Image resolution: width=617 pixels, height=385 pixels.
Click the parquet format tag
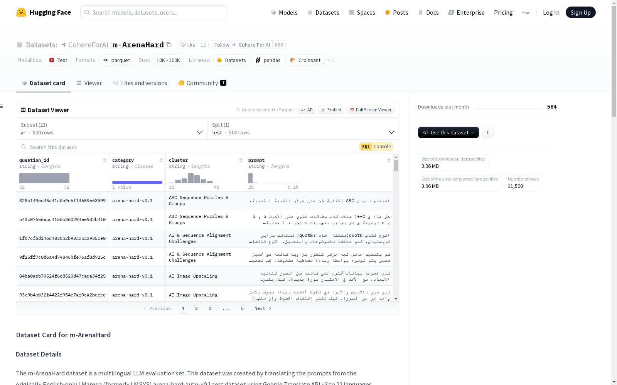(116, 60)
